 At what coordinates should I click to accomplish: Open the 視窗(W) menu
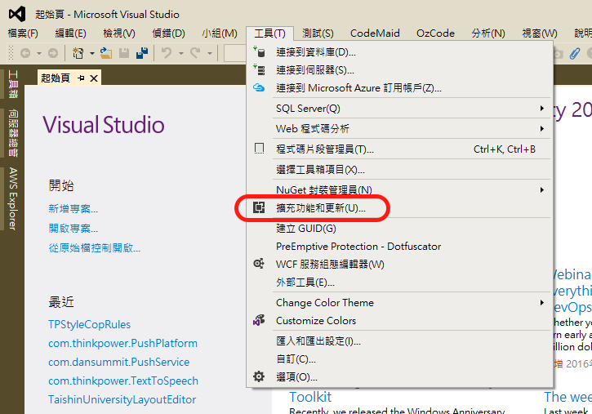point(540,33)
